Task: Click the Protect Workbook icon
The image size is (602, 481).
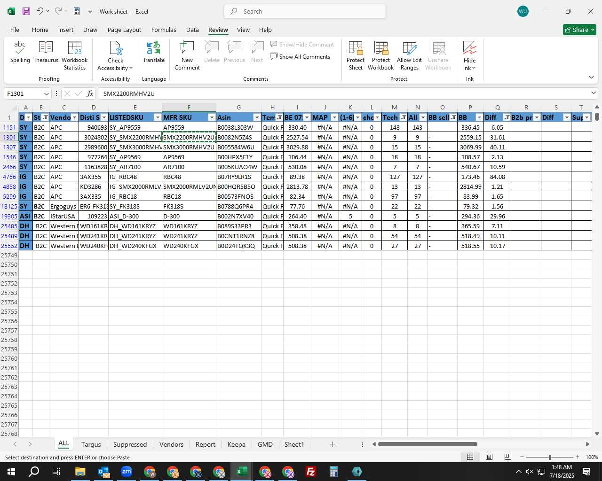Action: 380,55
